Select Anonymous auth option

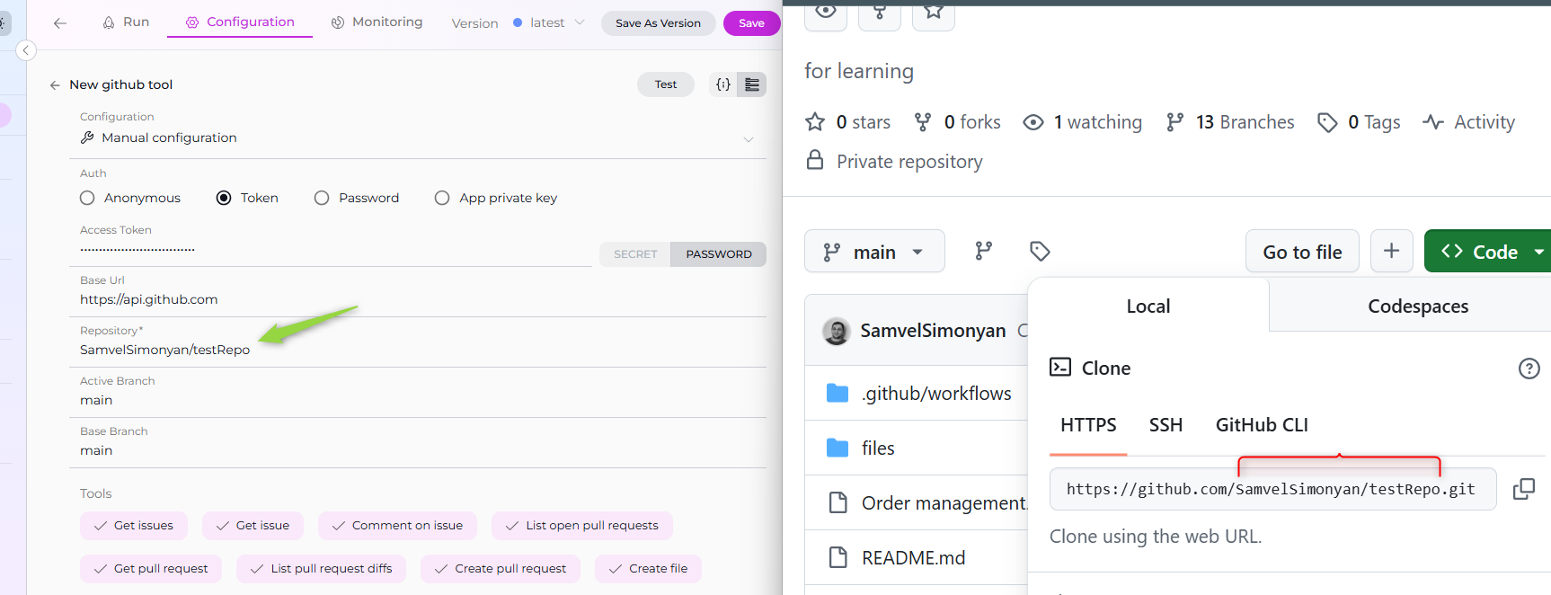click(87, 198)
